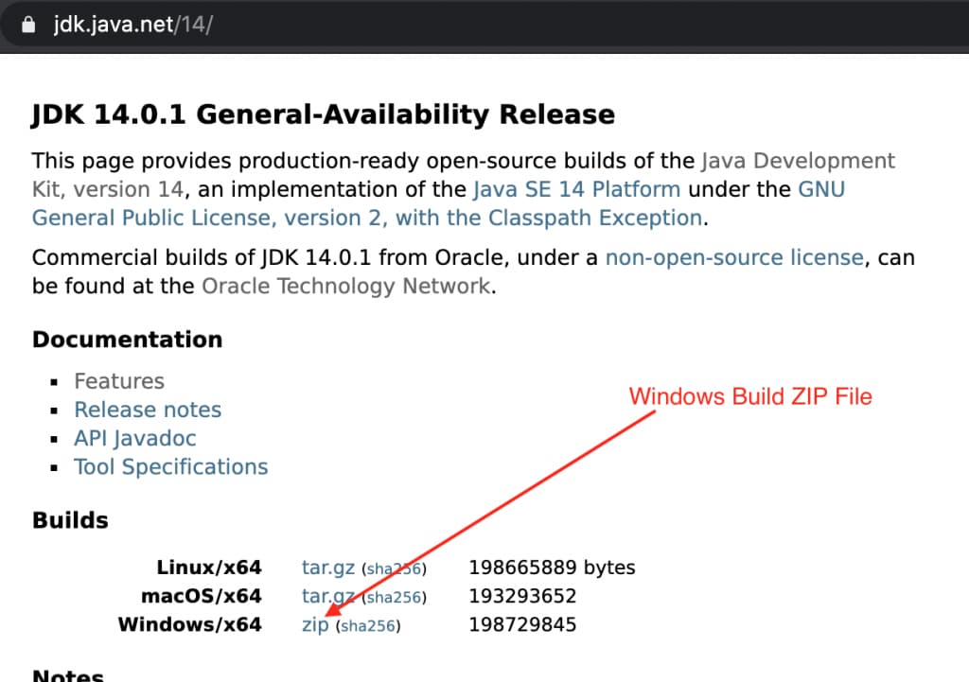Viewport: 969px width, 682px height.
Task: Select the 193293652 size value
Action: [x=522, y=596]
